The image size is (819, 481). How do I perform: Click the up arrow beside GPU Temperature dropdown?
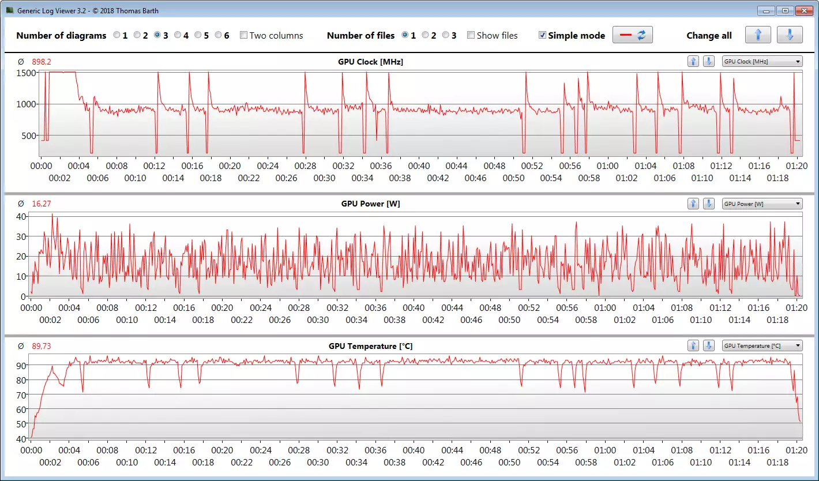click(x=693, y=346)
